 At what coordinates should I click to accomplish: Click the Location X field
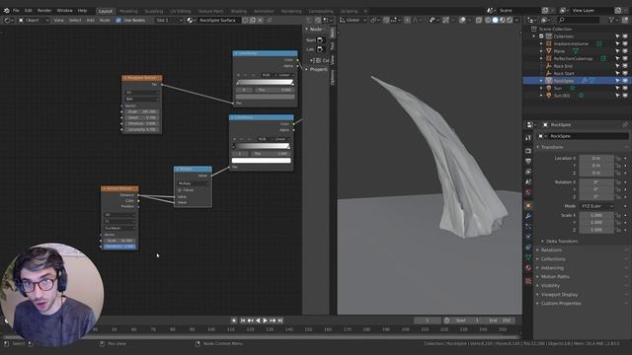[x=596, y=158]
